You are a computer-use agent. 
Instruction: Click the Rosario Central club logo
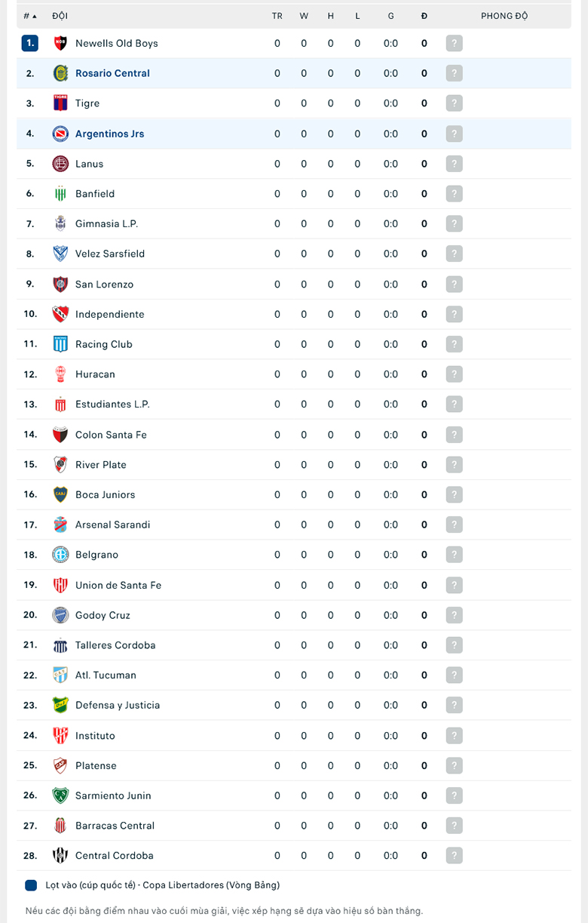(60, 73)
